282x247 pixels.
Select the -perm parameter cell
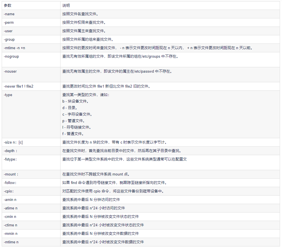click(x=9, y=22)
